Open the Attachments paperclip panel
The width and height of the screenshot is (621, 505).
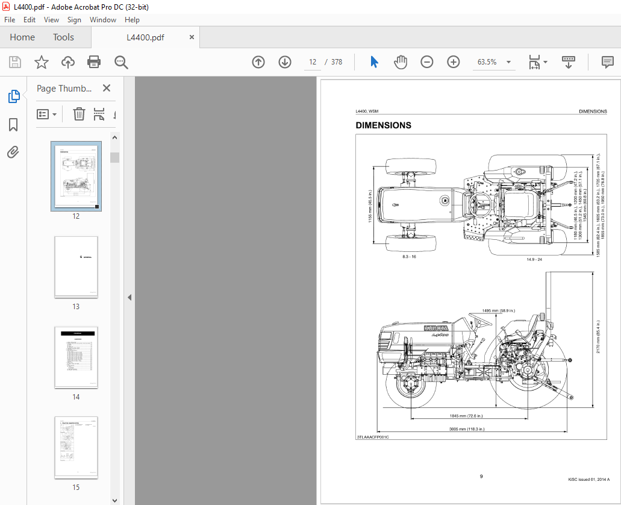[13, 152]
